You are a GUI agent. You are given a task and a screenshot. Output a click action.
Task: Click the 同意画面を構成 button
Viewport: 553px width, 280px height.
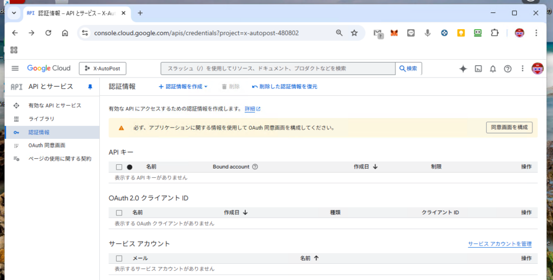(x=509, y=128)
